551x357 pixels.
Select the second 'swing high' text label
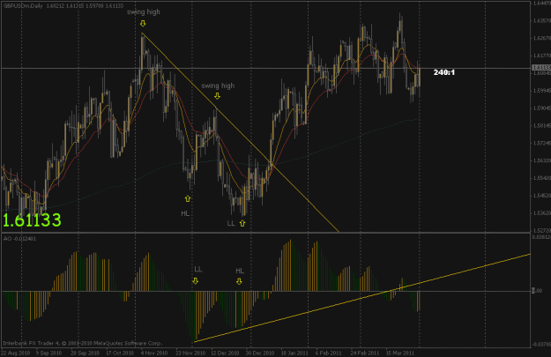tap(218, 86)
